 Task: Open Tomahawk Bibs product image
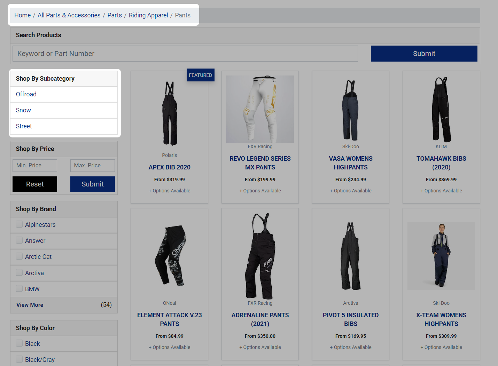coord(441,109)
